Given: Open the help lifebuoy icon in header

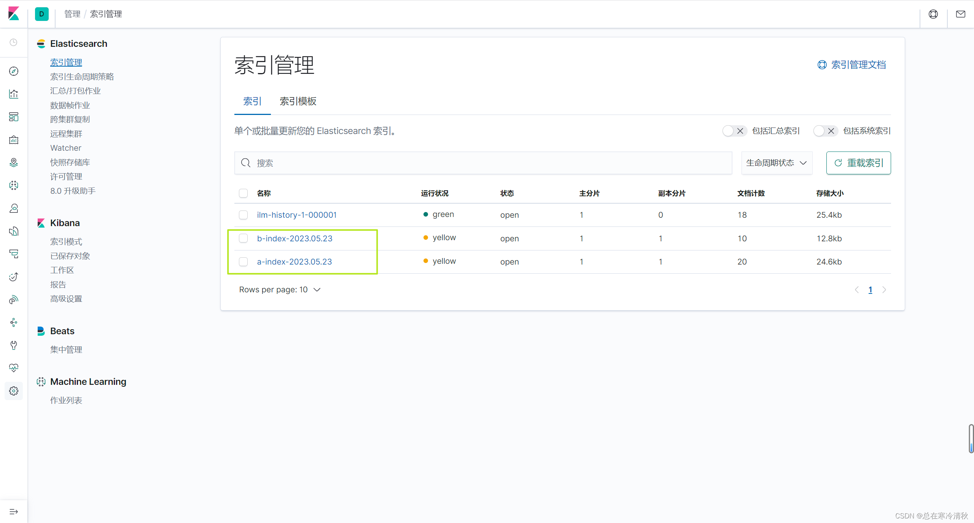Looking at the screenshot, I should coord(933,14).
